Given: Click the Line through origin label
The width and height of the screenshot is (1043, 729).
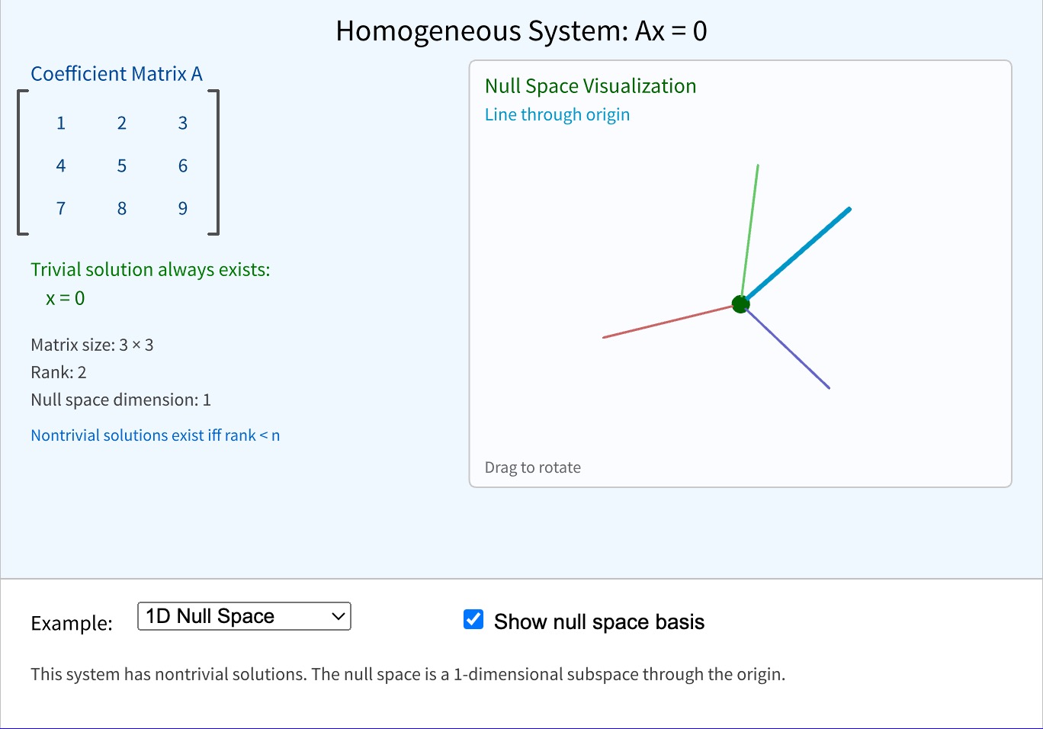Looking at the screenshot, I should click(x=557, y=114).
